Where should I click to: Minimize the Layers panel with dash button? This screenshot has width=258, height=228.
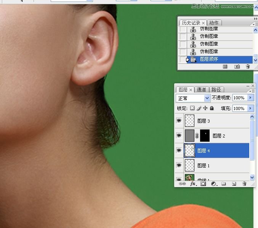pyautogui.click(x=248, y=86)
